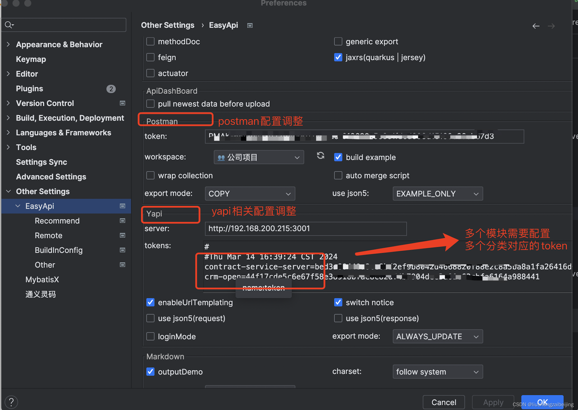
Task: Expand the Editor section
Action: click(x=8, y=74)
